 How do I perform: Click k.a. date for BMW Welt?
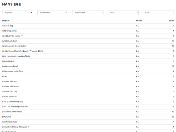point(138,117)
